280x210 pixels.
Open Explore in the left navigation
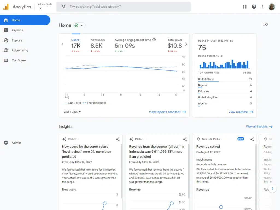click(17, 40)
